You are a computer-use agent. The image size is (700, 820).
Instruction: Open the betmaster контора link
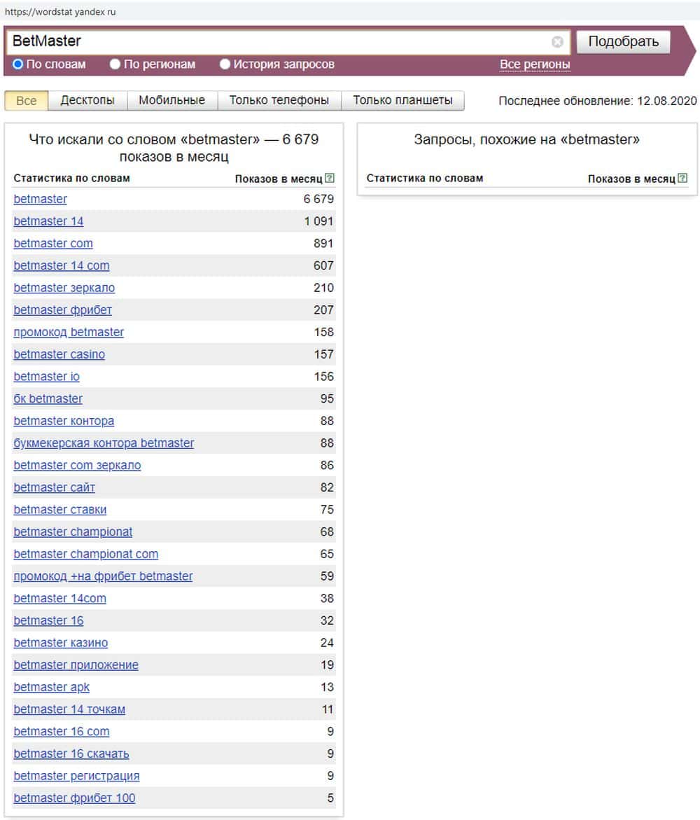point(63,421)
